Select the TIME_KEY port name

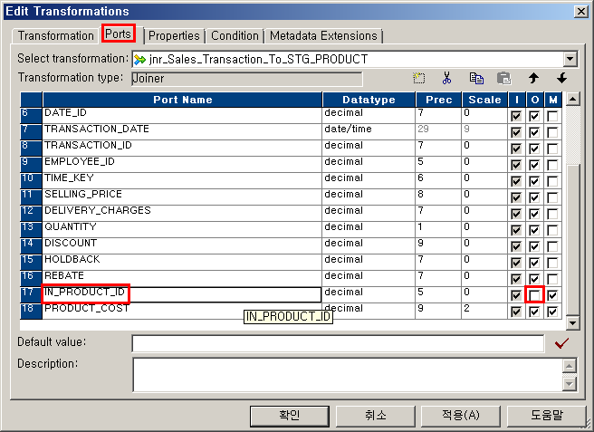(x=69, y=178)
